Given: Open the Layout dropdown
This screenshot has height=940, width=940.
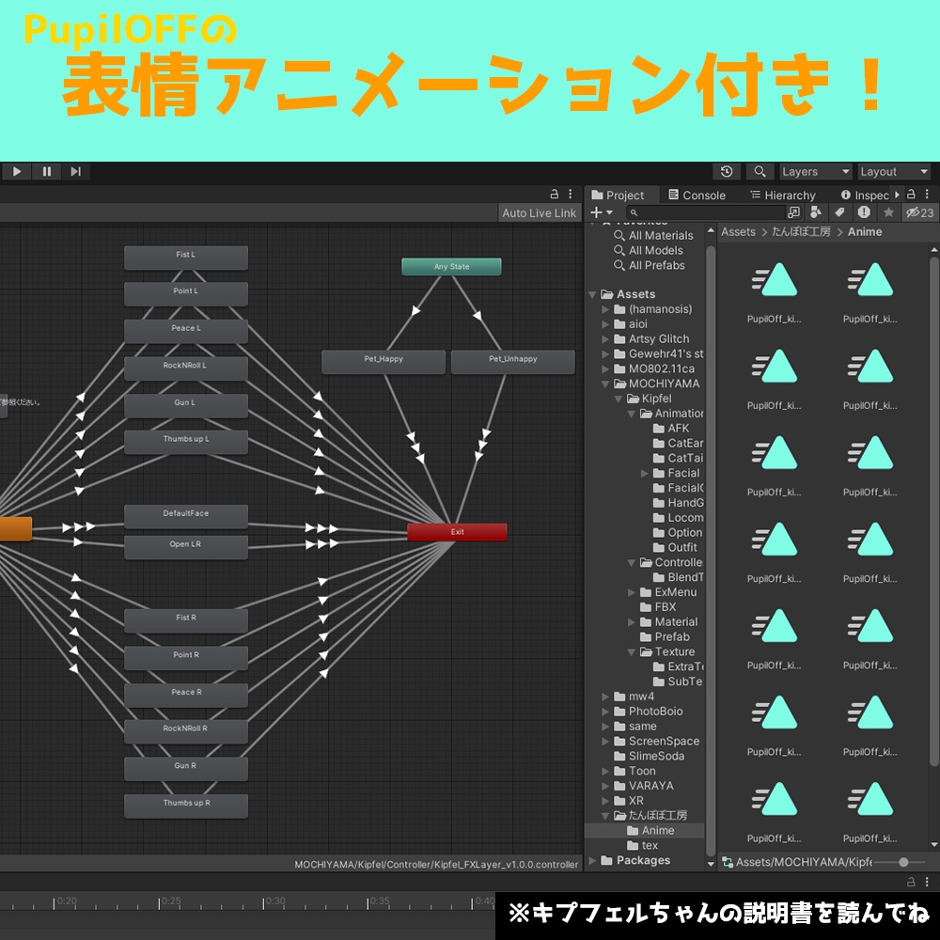Looking at the screenshot, I should coord(891,171).
